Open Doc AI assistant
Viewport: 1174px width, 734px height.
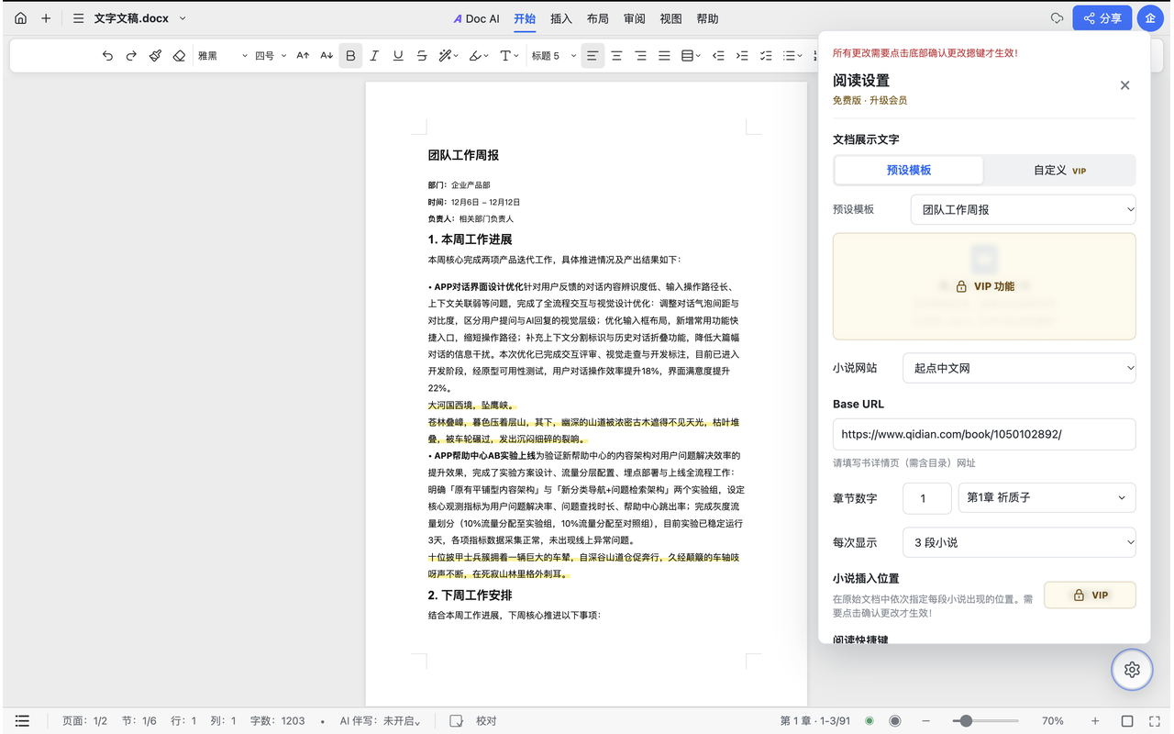click(477, 18)
